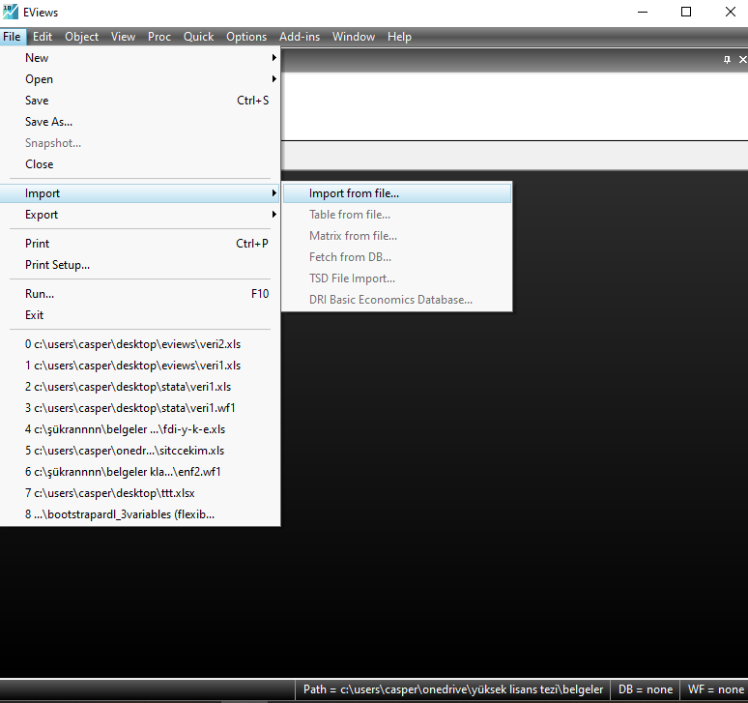The image size is (748, 703).
Task: Select the Import menu entry
Action: [x=140, y=193]
